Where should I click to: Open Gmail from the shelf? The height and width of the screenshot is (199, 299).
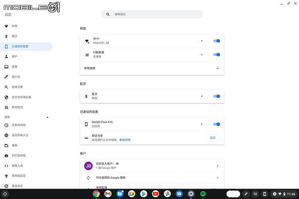pyautogui.click(x=108, y=194)
